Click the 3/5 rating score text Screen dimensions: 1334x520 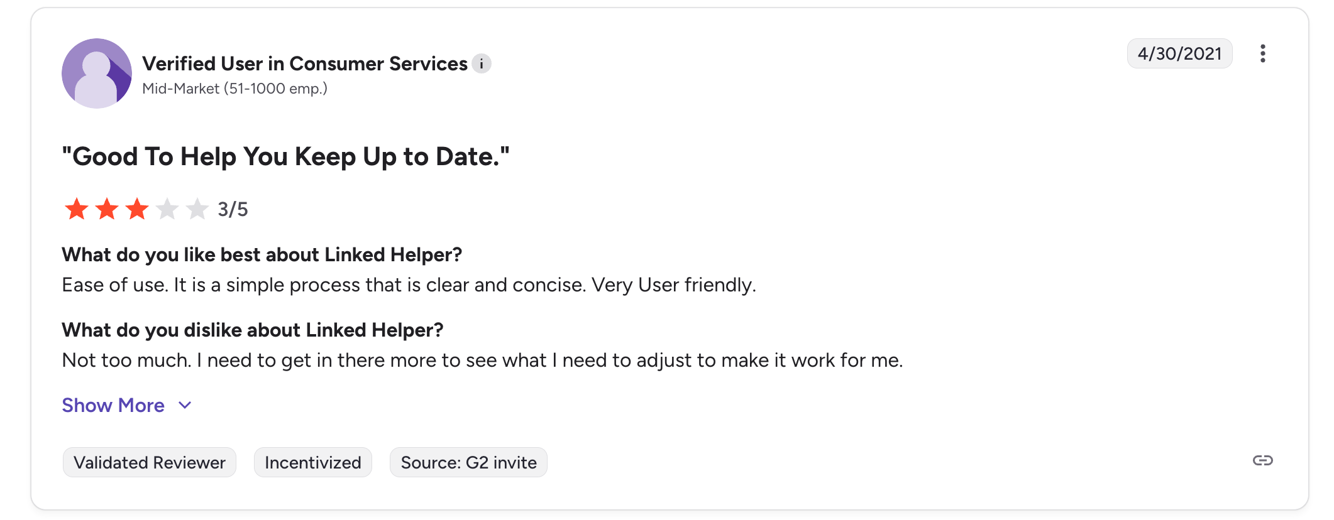coord(233,209)
